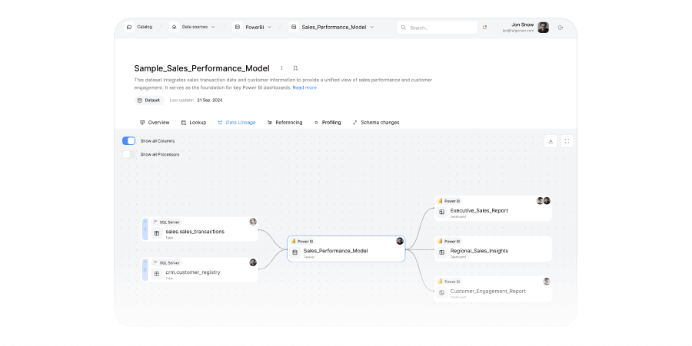The image size is (692, 346).
Task: Switch to the Profiling tab
Action: tap(328, 123)
